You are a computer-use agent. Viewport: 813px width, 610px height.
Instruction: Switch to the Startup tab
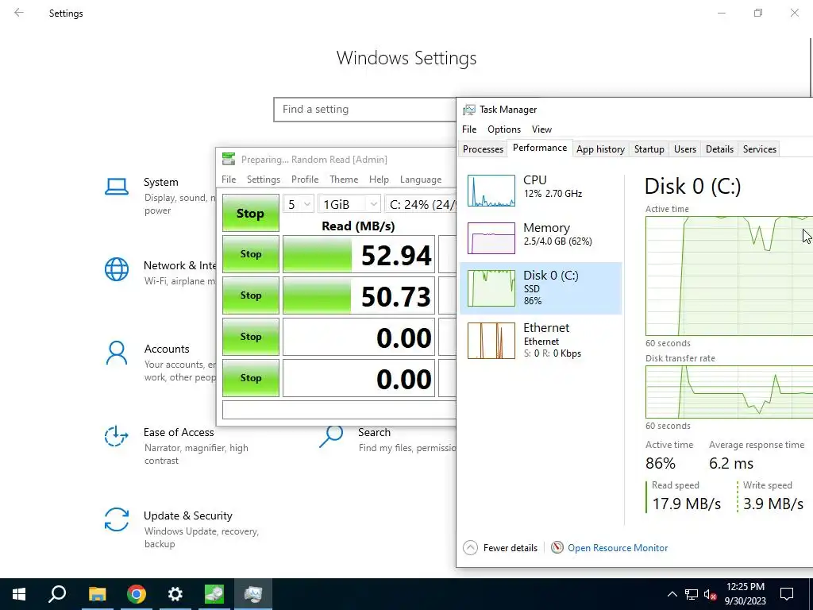[649, 149]
